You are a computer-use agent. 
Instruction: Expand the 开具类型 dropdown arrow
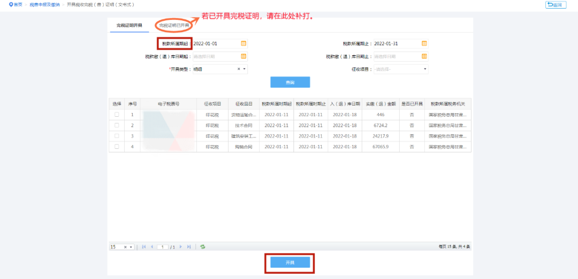click(244, 69)
